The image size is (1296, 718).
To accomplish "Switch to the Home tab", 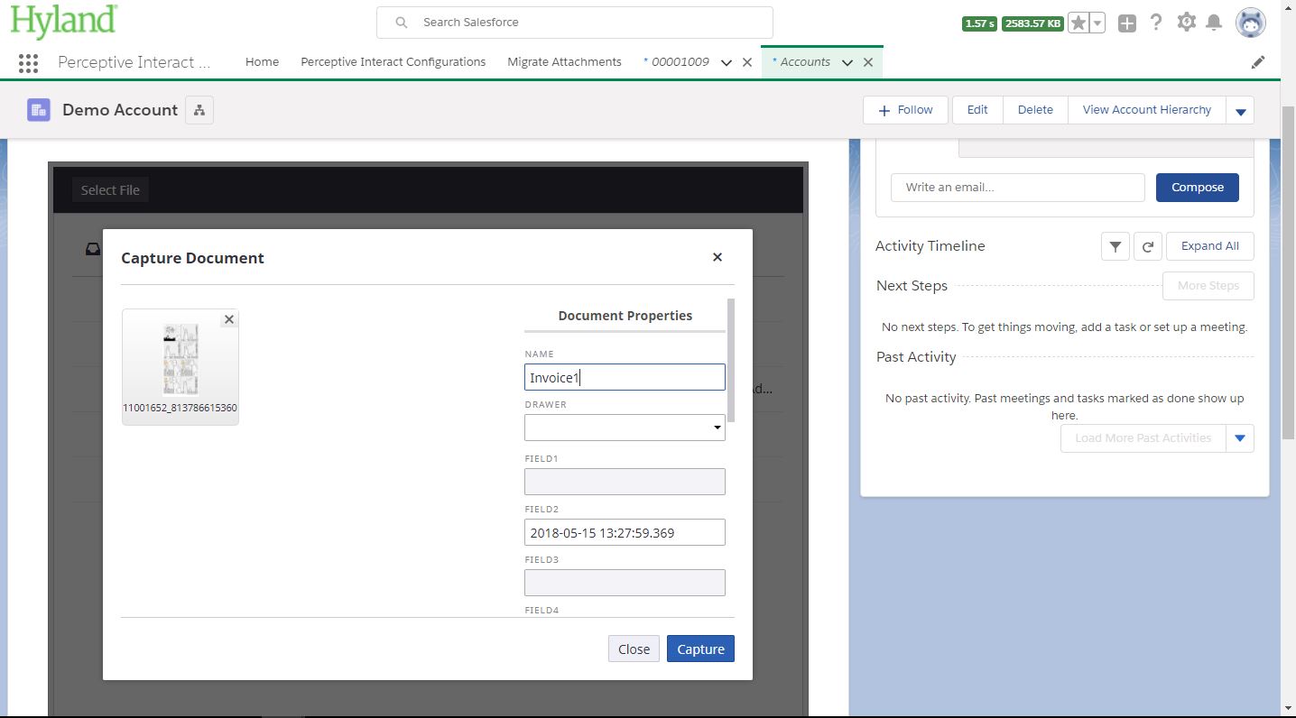I will [x=261, y=61].
